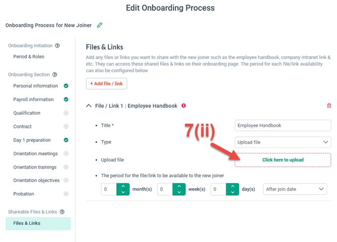Go to Period & Roles menu item
The image size is (337, 242).
28,56
